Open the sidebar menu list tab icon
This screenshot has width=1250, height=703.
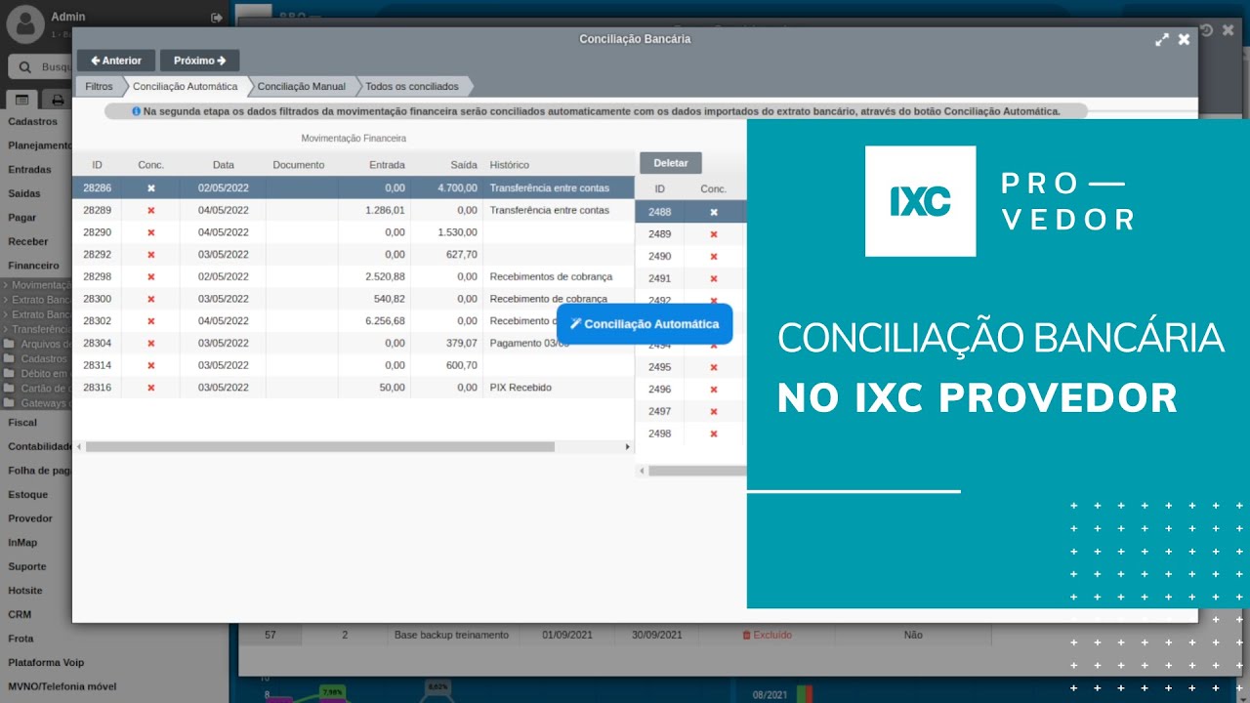point(21,100)
